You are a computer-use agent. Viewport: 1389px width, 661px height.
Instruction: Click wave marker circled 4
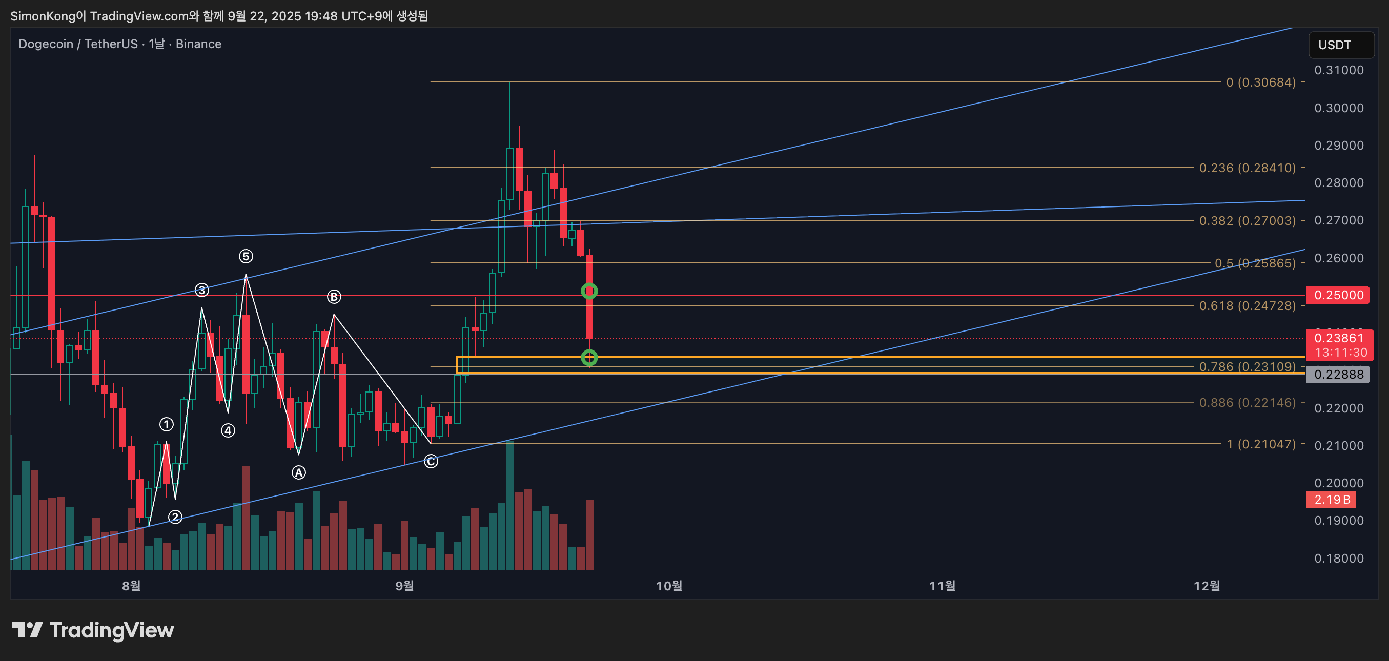pyautogui.click(x=228, y=430)
